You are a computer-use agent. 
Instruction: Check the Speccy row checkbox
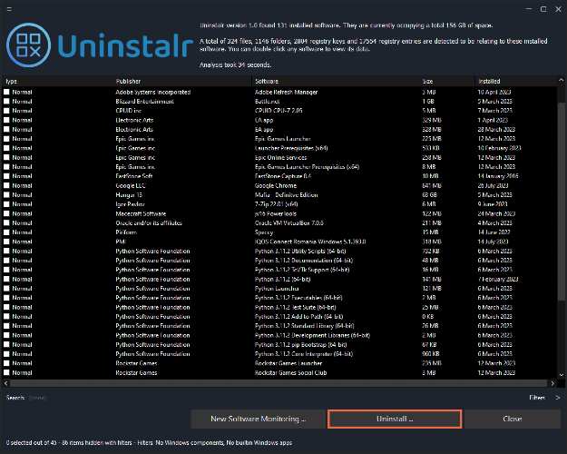(x=6, y=232)
